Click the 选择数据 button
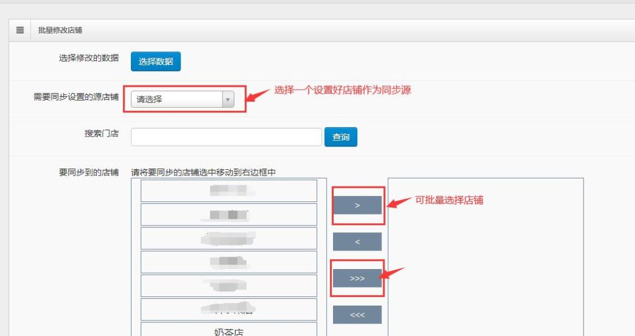Screen dimensions: 635x336 (x=156, y=61)
